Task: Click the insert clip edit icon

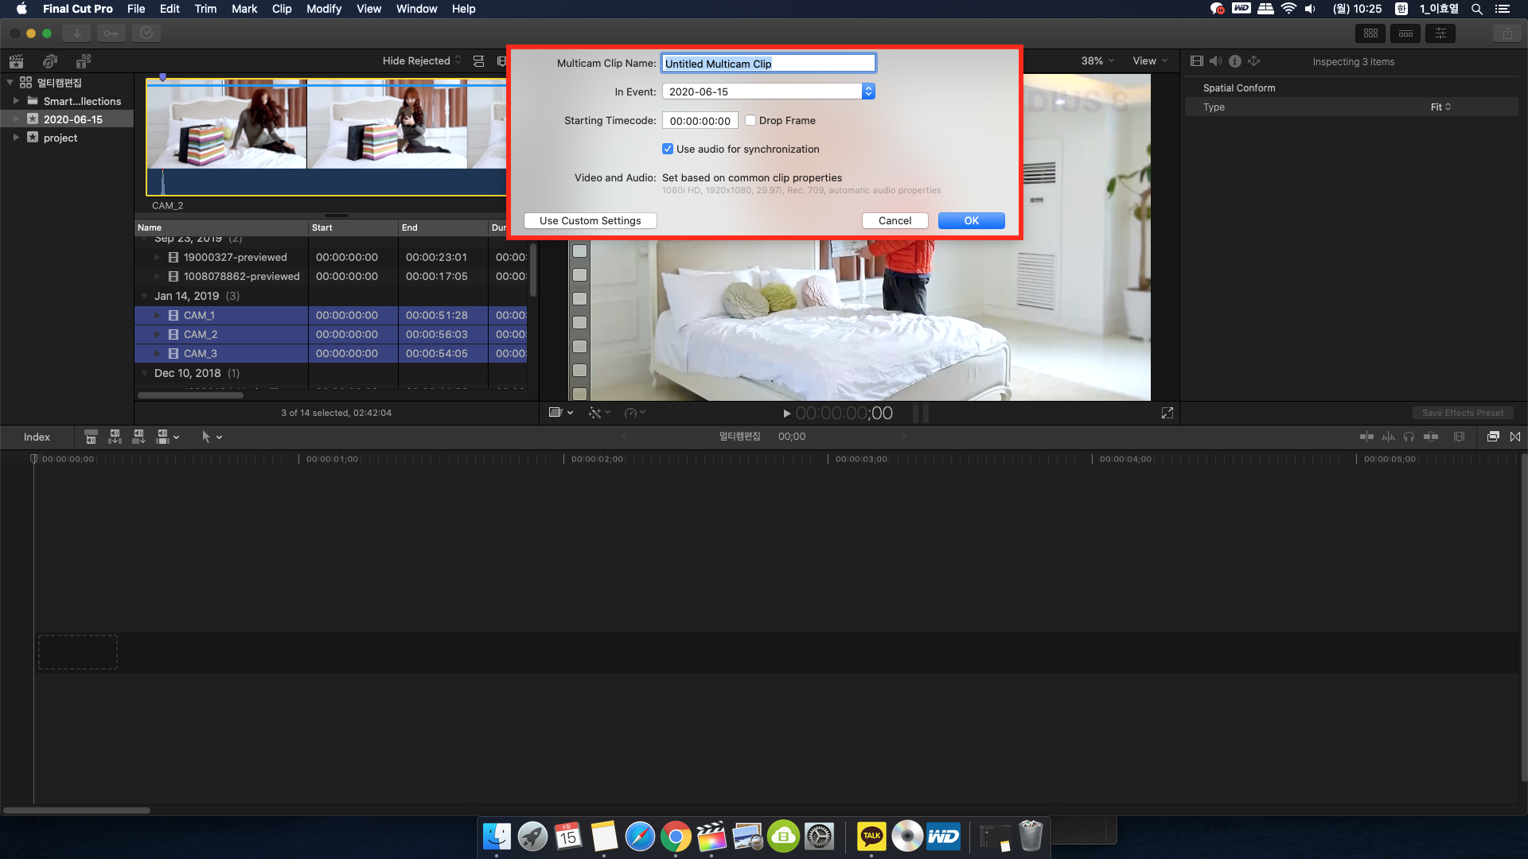Action: pyautogui.click(x=115, y=437)
